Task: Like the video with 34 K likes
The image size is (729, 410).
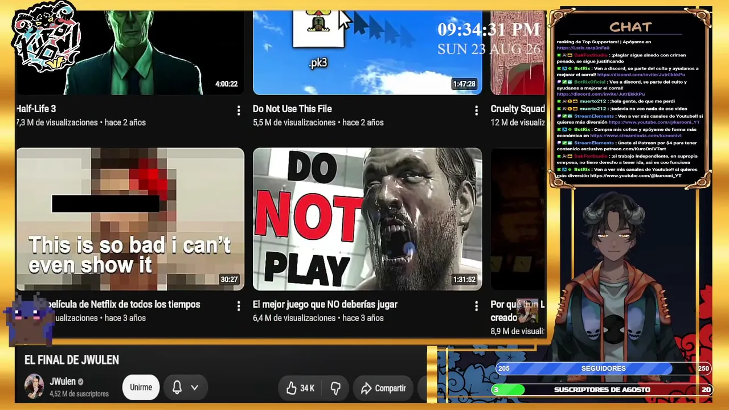Action: click(x=300, y=388)
